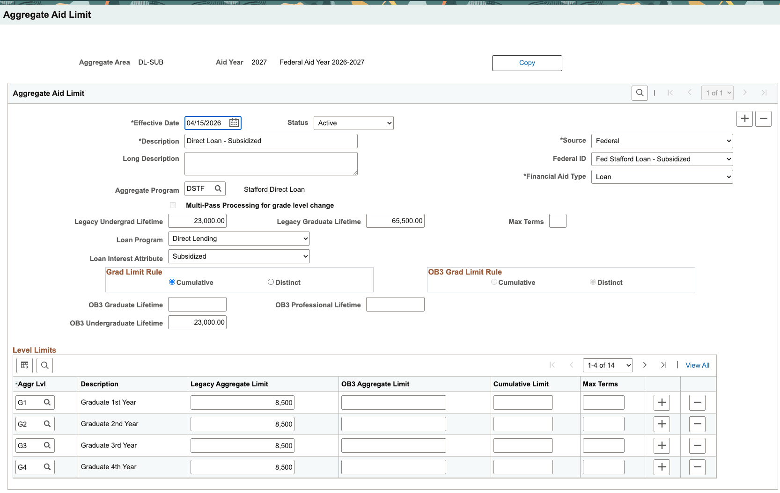Open Level Limits grid personalize icon
This screenshot has width=780, height=493.
(25, 365)
